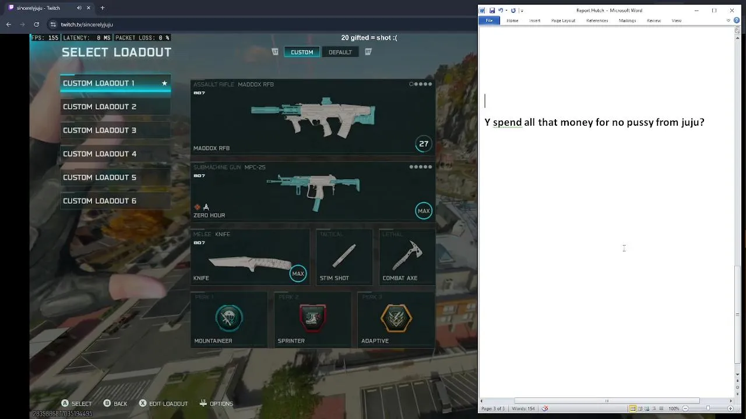Click the 100% zoom level button in Word
Viewport: 746px width, 419px height.
[674, 409]
